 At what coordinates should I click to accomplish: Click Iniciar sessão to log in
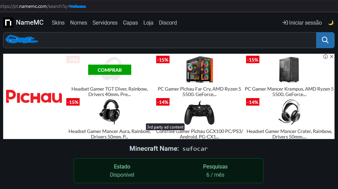(x=302, y=23)
